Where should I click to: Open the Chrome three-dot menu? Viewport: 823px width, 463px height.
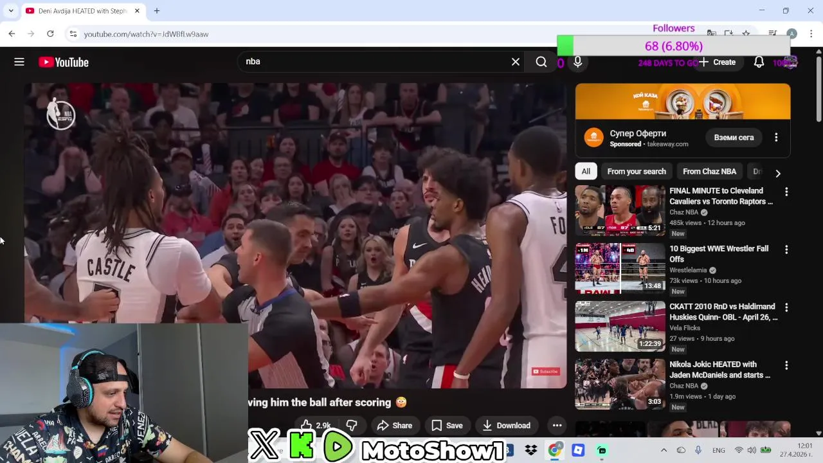point(811,33)
